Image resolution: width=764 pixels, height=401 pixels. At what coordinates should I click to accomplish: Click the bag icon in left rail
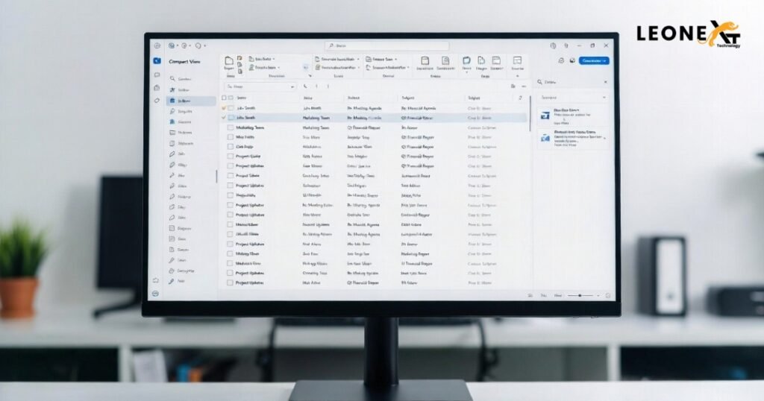coord(157,88)
